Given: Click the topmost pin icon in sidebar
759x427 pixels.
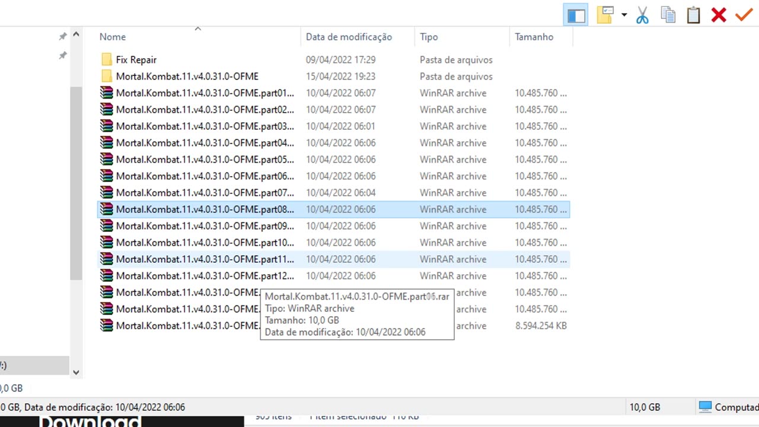Looking at the screenshot, I should tap(62, 37).
